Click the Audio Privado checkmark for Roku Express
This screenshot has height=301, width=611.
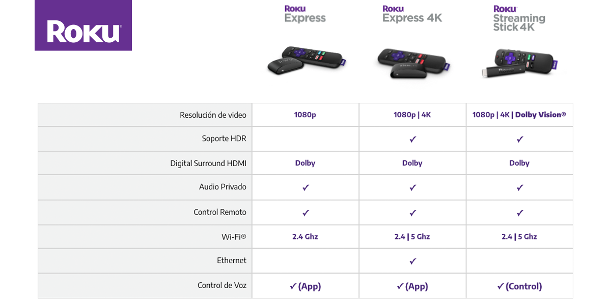pyautogui.click(x=305, y=187)
